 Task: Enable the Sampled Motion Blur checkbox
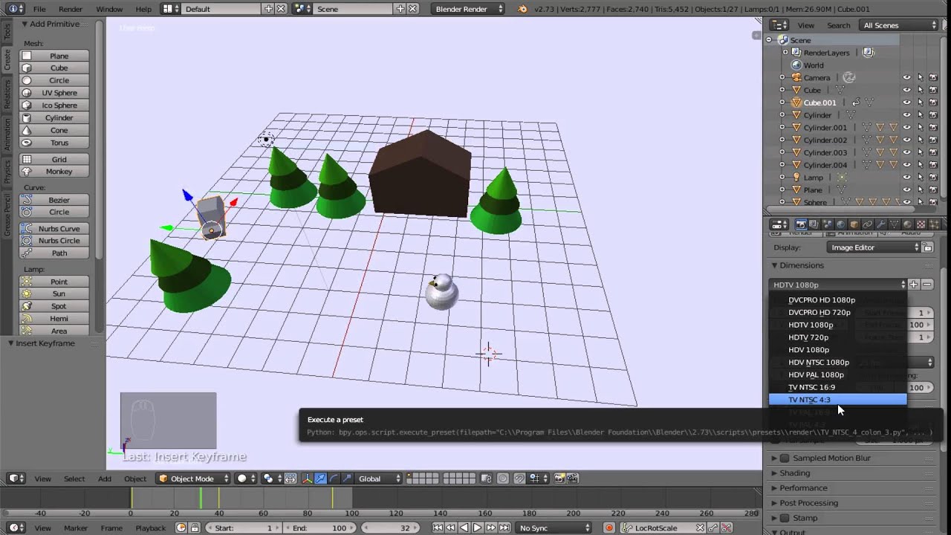click(x=785, y=458)
